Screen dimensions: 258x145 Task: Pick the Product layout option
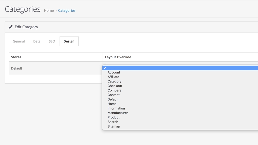point(114,117)
